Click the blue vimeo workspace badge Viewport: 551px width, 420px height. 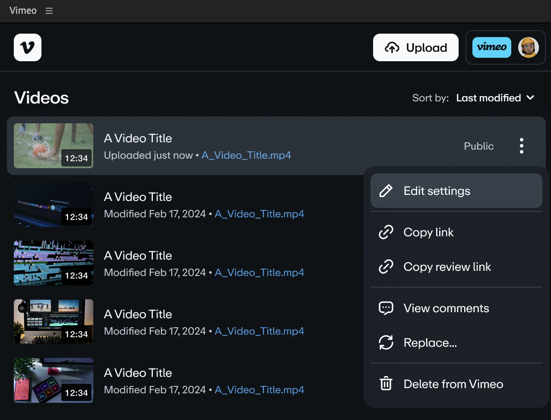click(x=491, y=47)
